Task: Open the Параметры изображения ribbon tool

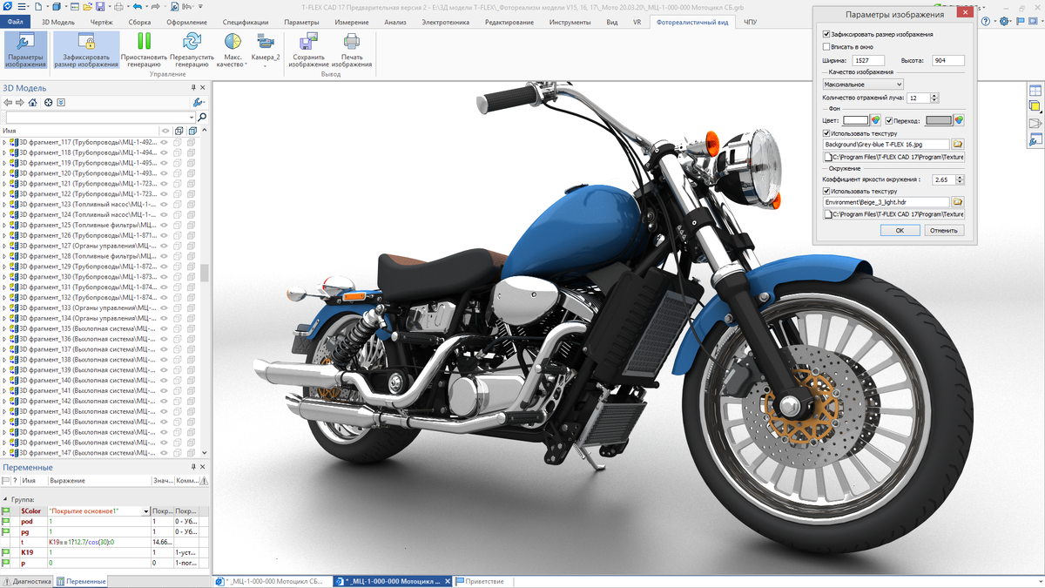Action: click(x=25, y=50)
